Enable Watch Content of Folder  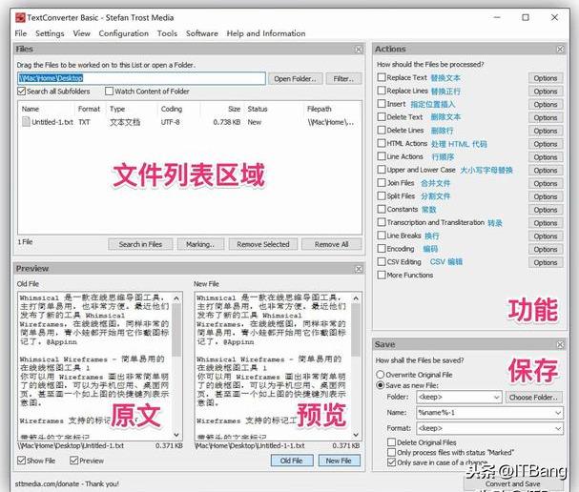tap(109, 91)
